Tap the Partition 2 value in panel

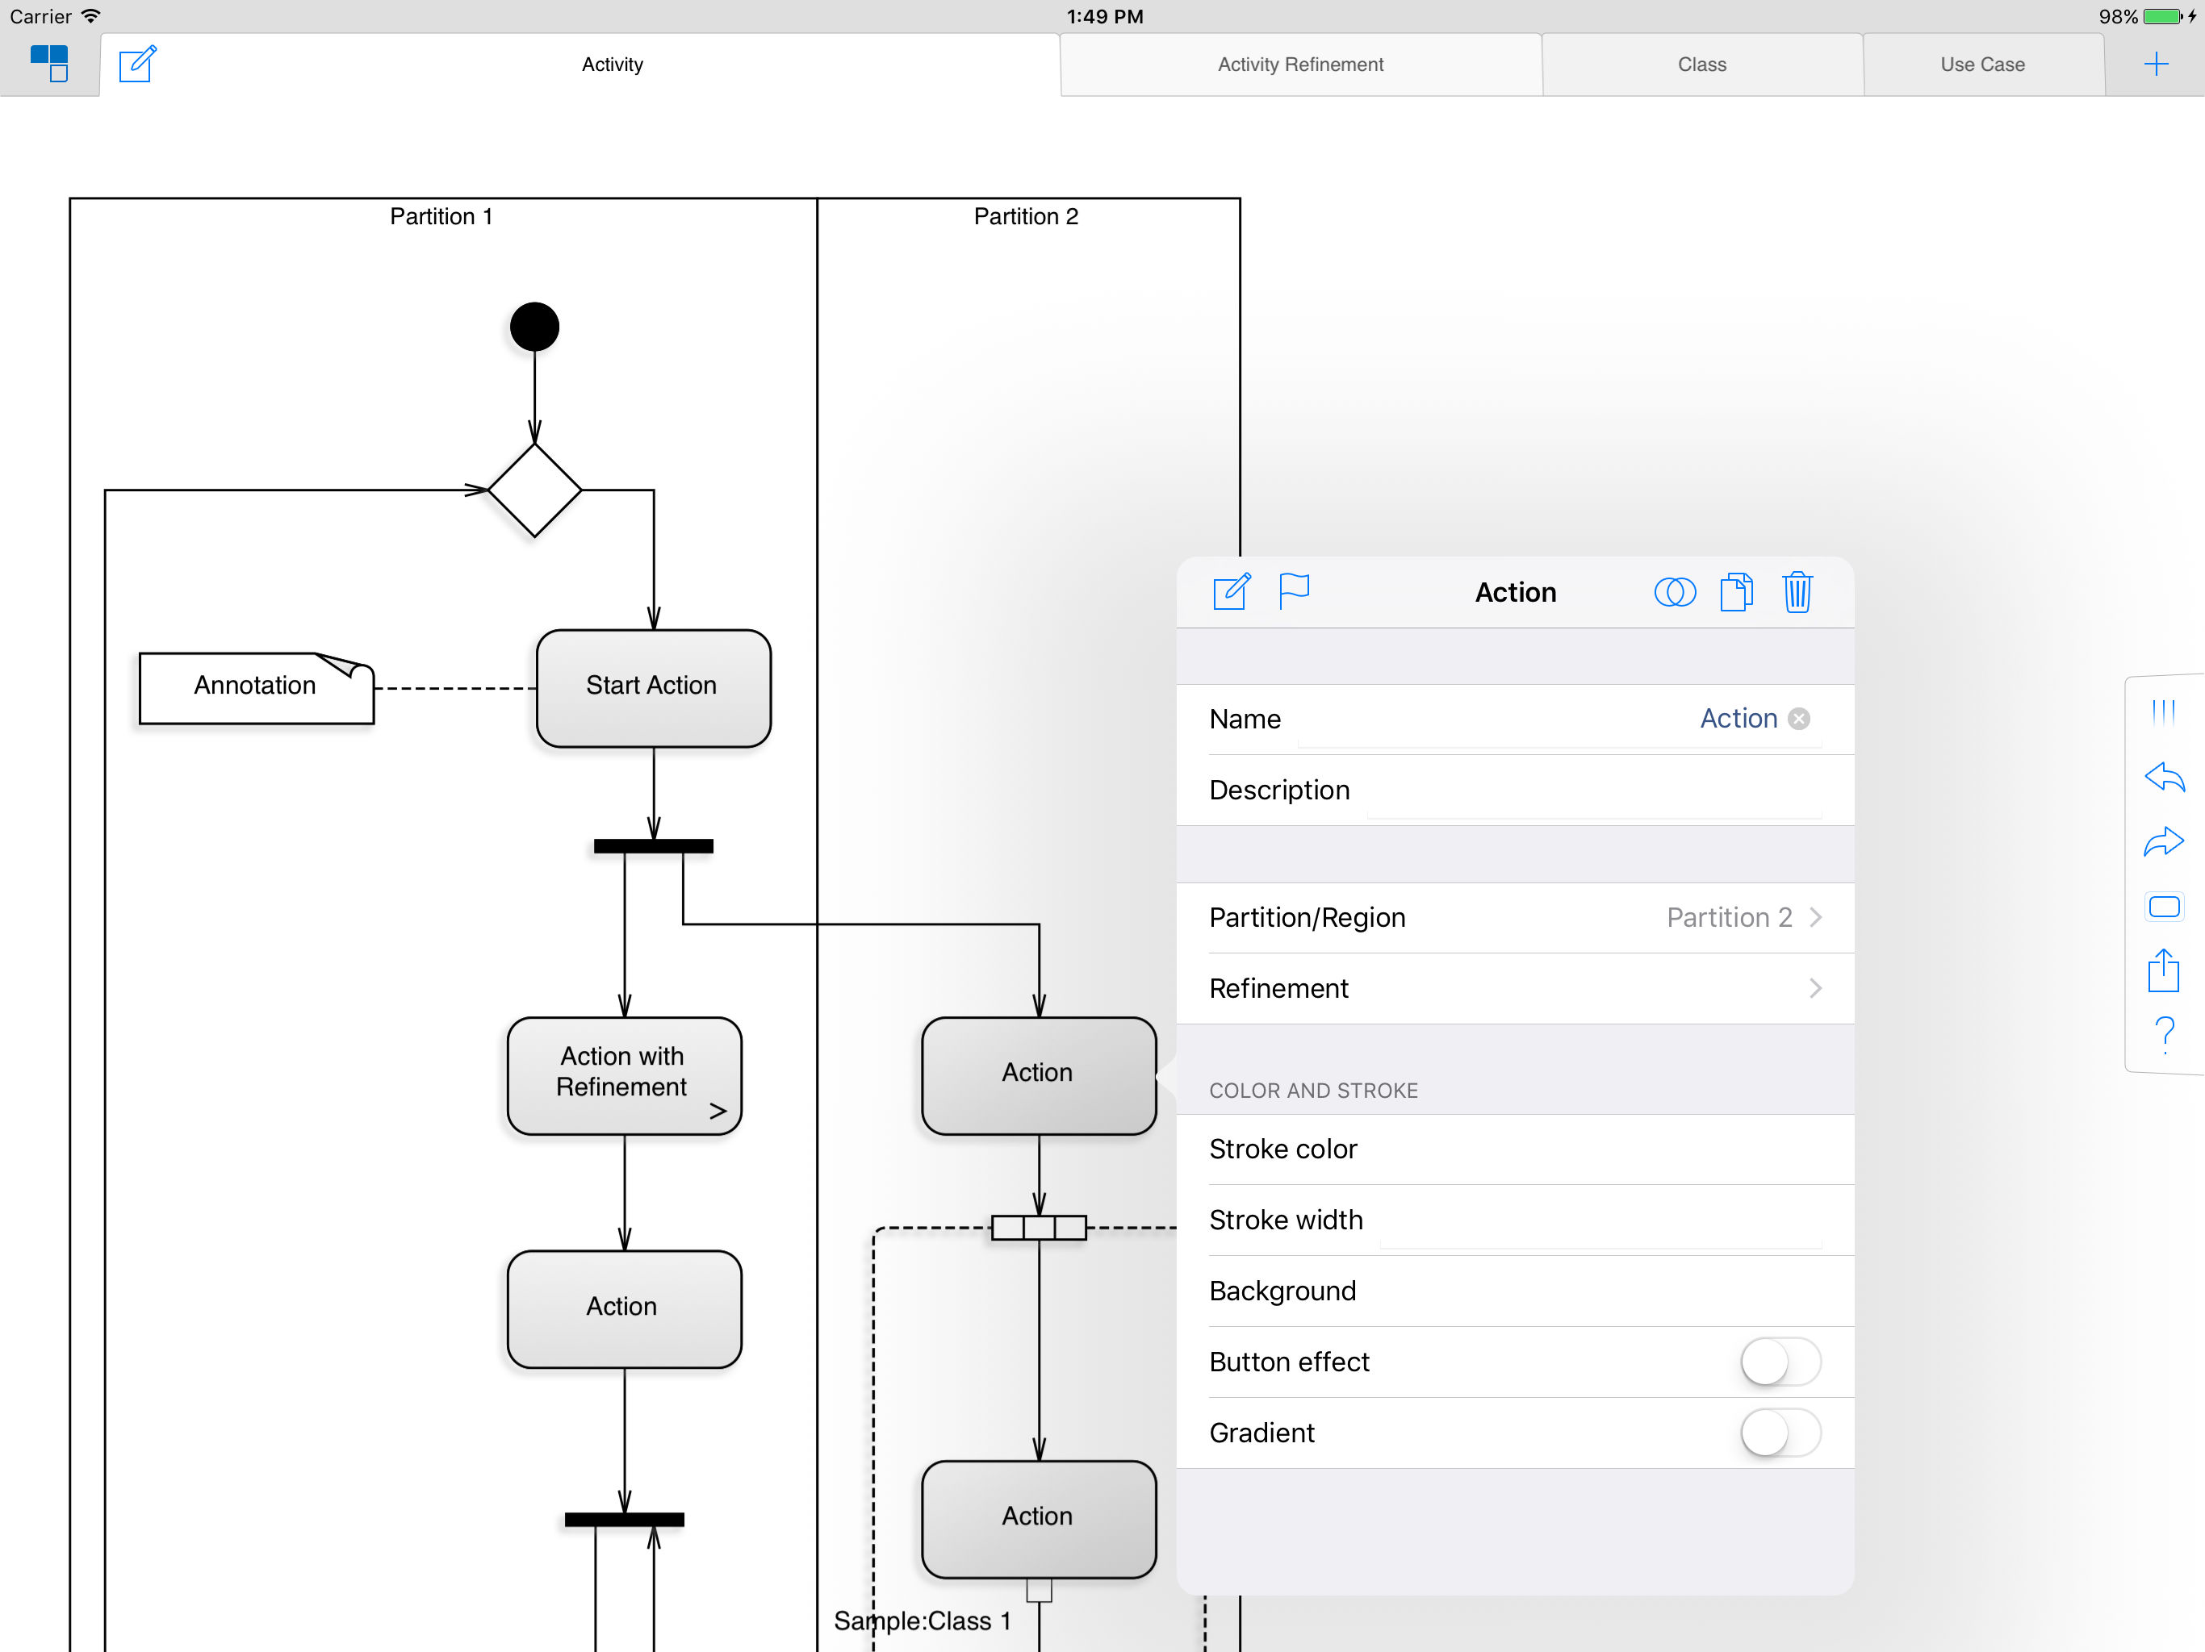click(x=1729, y=916)
